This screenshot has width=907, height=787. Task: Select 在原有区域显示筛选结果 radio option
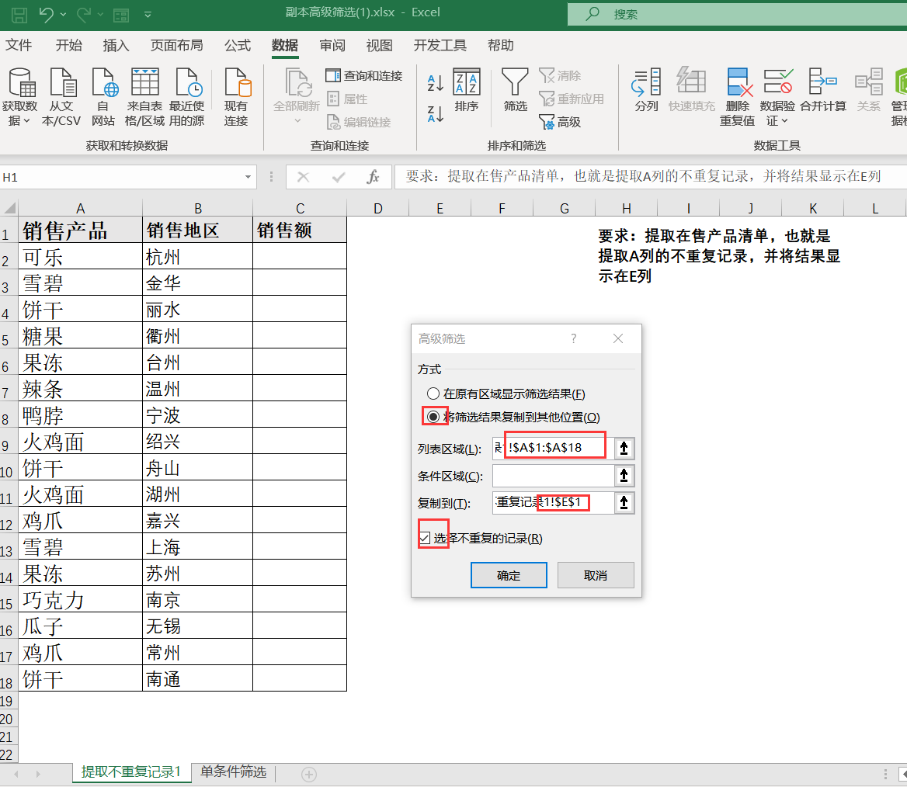pos(506,393)
